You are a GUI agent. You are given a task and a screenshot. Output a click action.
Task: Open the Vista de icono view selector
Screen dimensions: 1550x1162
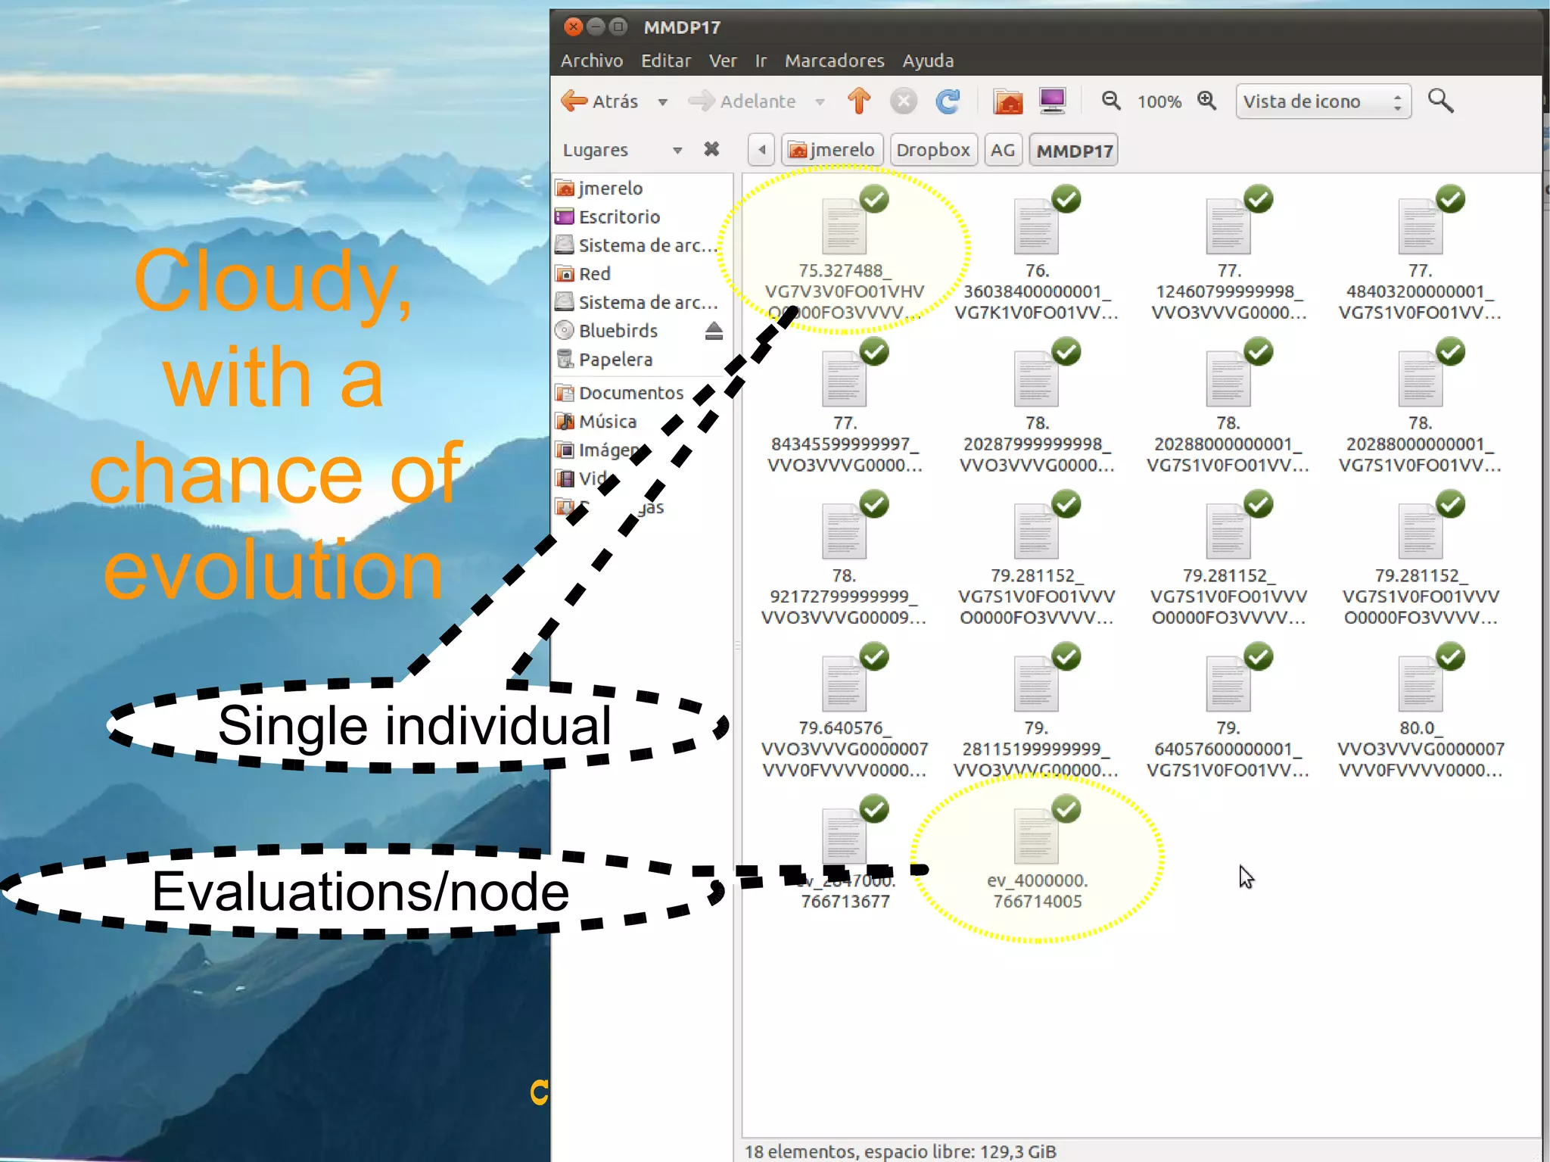1322,101
